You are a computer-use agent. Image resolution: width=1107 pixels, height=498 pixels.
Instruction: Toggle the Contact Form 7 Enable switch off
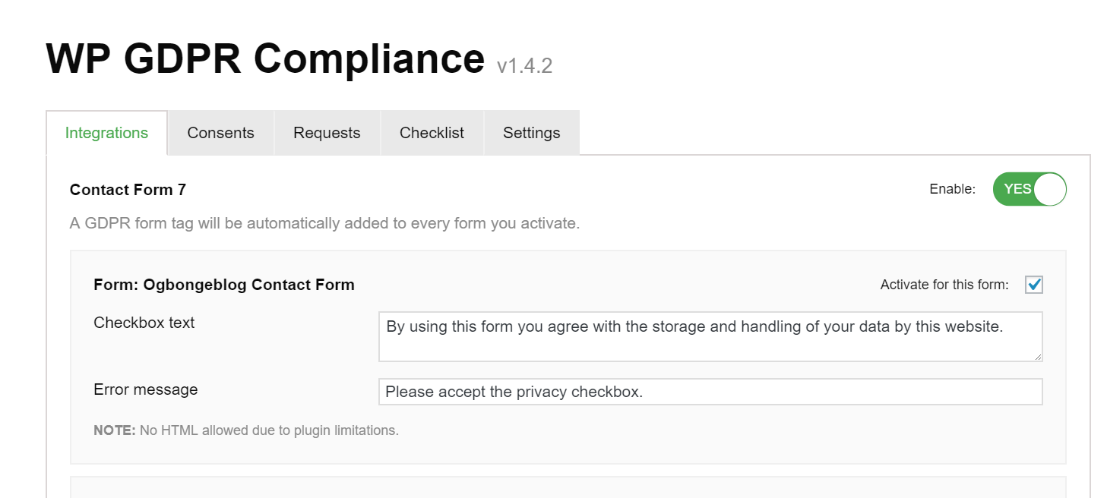(1030, 189)
